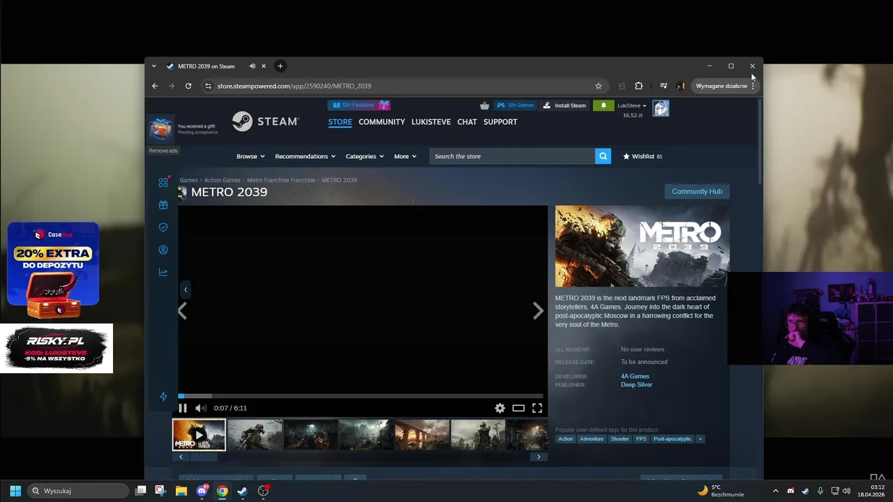Image resolution: width=893 pixels, height=502 pixels.
Task: Open the received gift notification icon
Action: tap(160, 129)
